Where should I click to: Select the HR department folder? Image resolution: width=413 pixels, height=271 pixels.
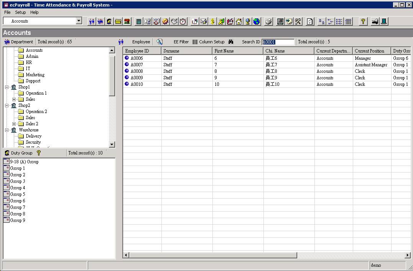click(29, 62)
